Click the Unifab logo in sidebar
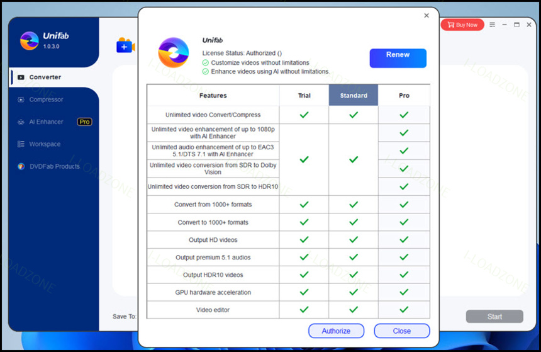Image resolution: width=541 pixels, height=352 pixels. pos(29,41)
